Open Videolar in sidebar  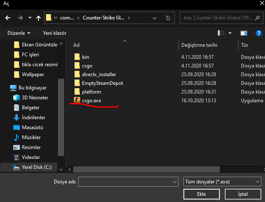(26, 157)
